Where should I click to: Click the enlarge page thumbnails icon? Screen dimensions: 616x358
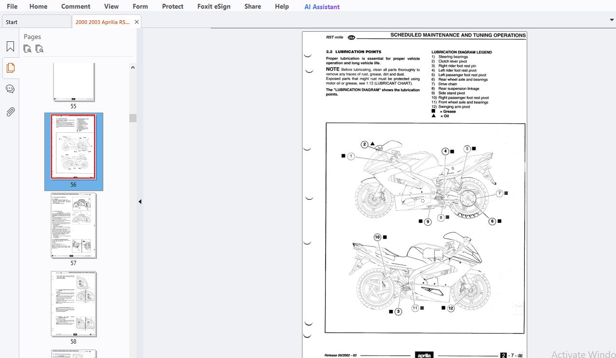[27, 48]
